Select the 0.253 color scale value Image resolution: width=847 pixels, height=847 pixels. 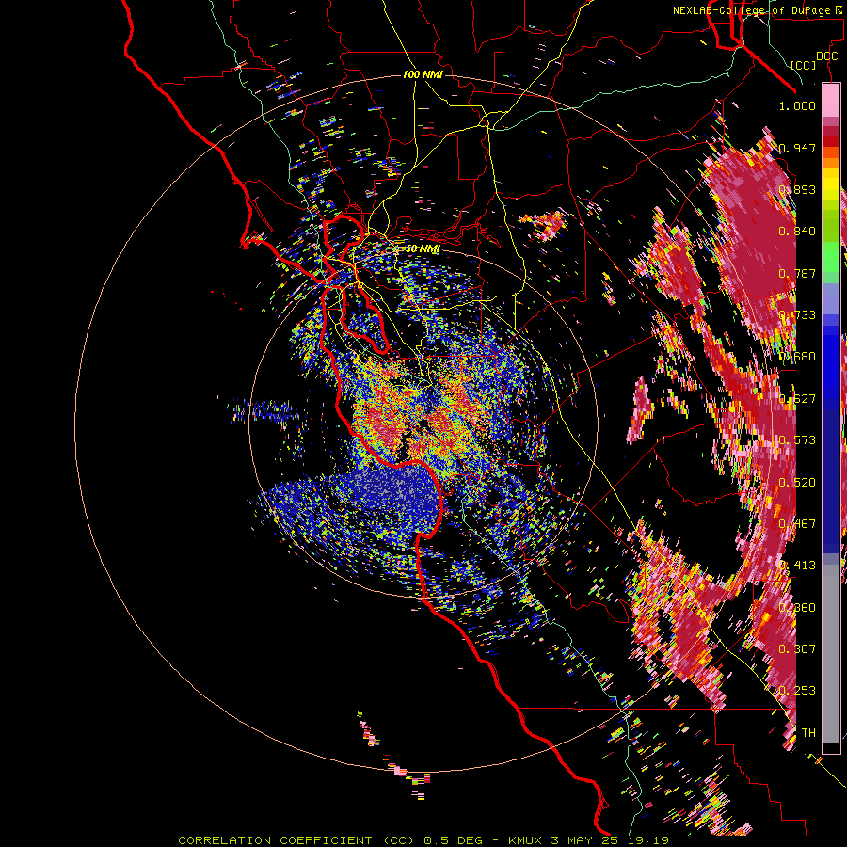pyautogui.click(x=797, y=691)
